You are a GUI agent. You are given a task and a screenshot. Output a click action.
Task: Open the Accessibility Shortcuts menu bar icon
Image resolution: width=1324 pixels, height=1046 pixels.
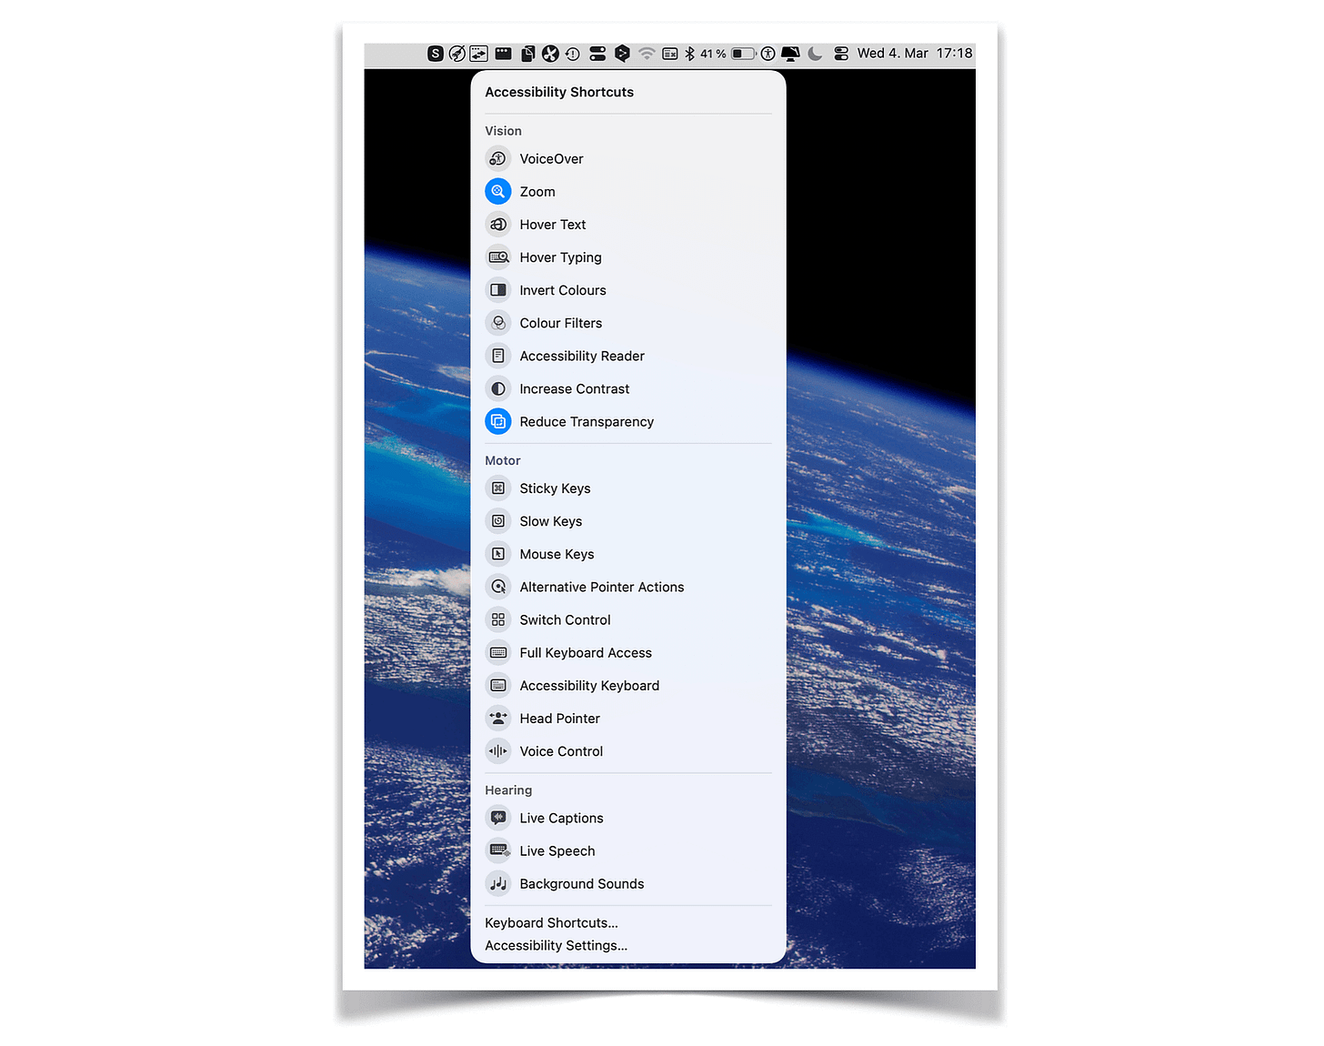point(767,54)
